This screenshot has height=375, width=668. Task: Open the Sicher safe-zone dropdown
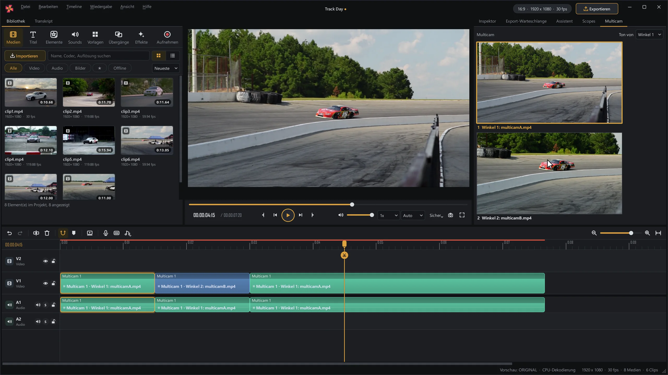436,215
